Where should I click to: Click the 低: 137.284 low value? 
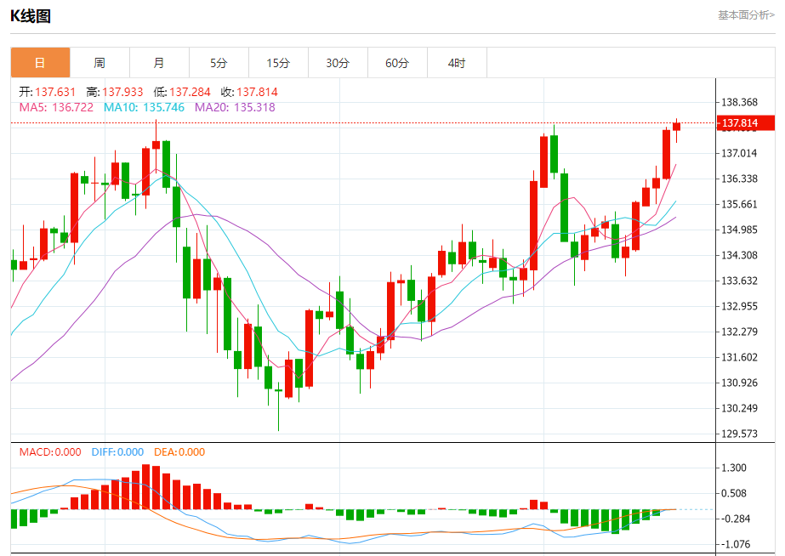tap(182, 92)
